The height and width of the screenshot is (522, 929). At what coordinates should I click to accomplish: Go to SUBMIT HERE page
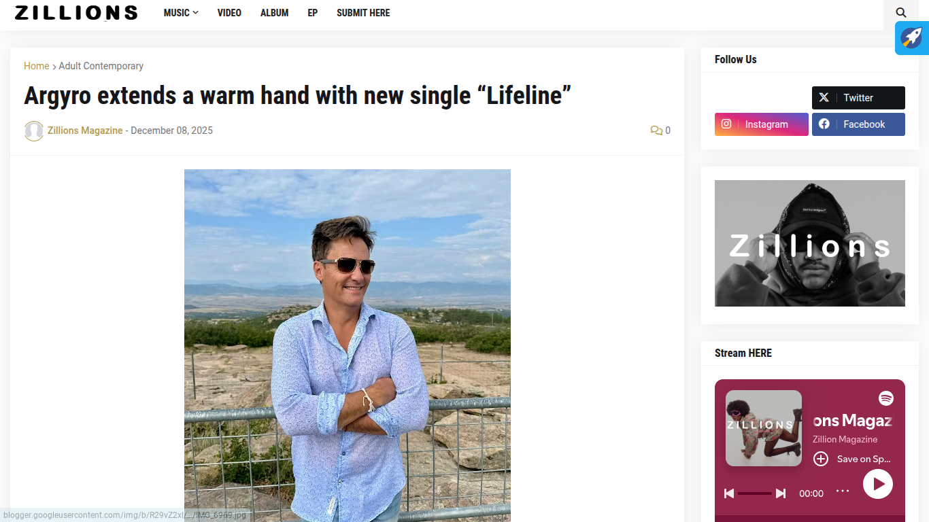click(363, 13)
